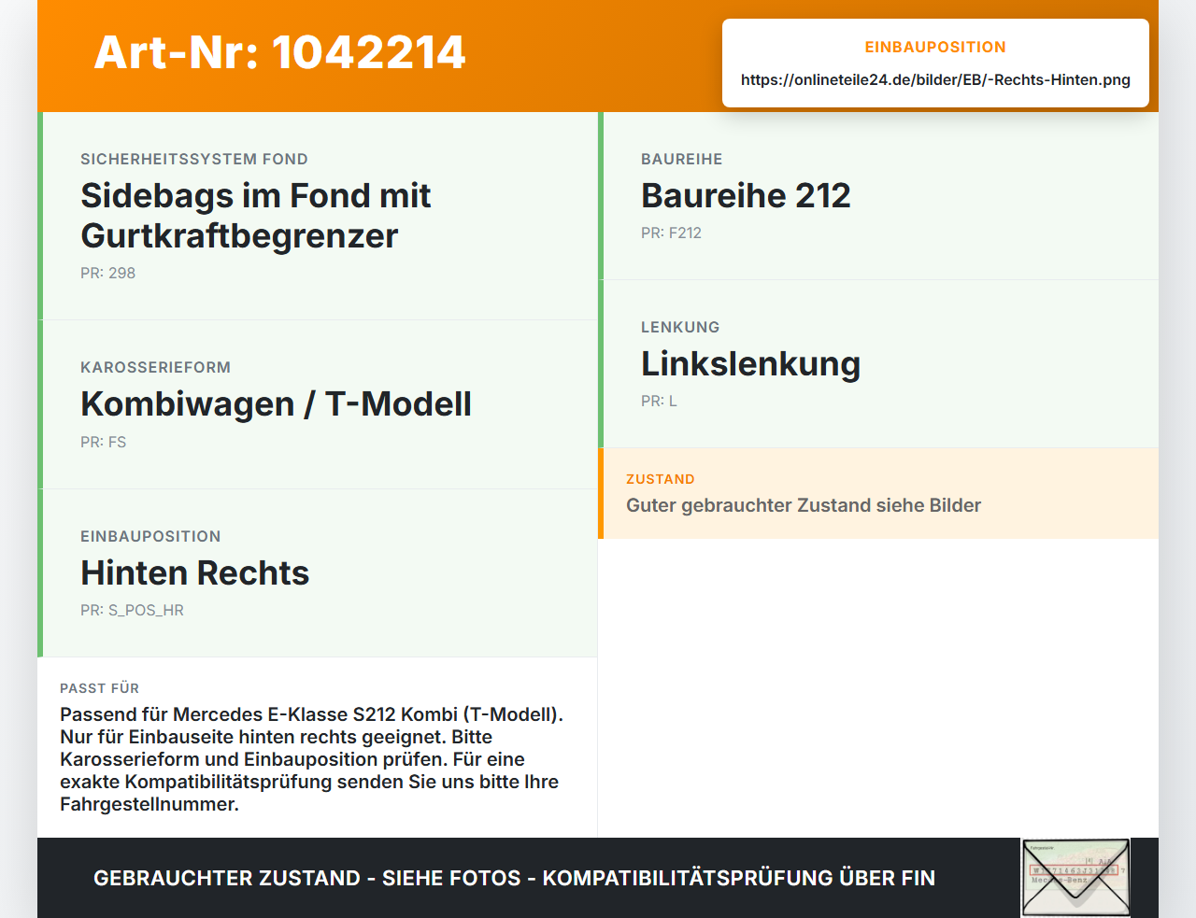Click the PR: L code
1196x918 pixels.
tap(659, 401)
